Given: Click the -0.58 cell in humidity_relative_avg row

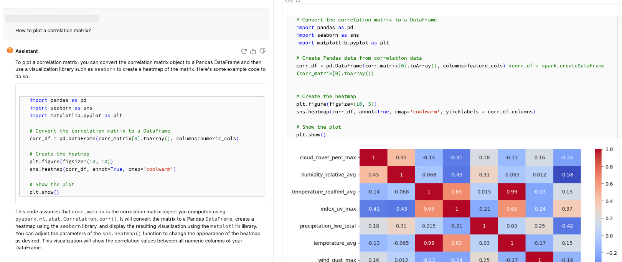Looking at the screenshot, I should (x=567, y=175).
